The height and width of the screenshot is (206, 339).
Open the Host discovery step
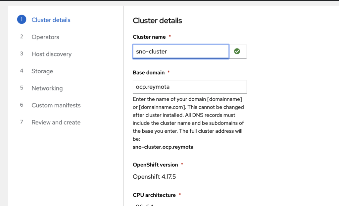pyautogui.click(x=51, y=54)
